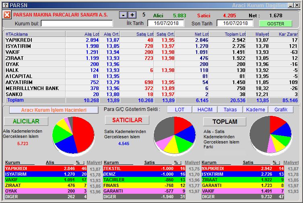Click the Son Tarih date field
This screenshot has width=303, height=203.
pos(235,23)
